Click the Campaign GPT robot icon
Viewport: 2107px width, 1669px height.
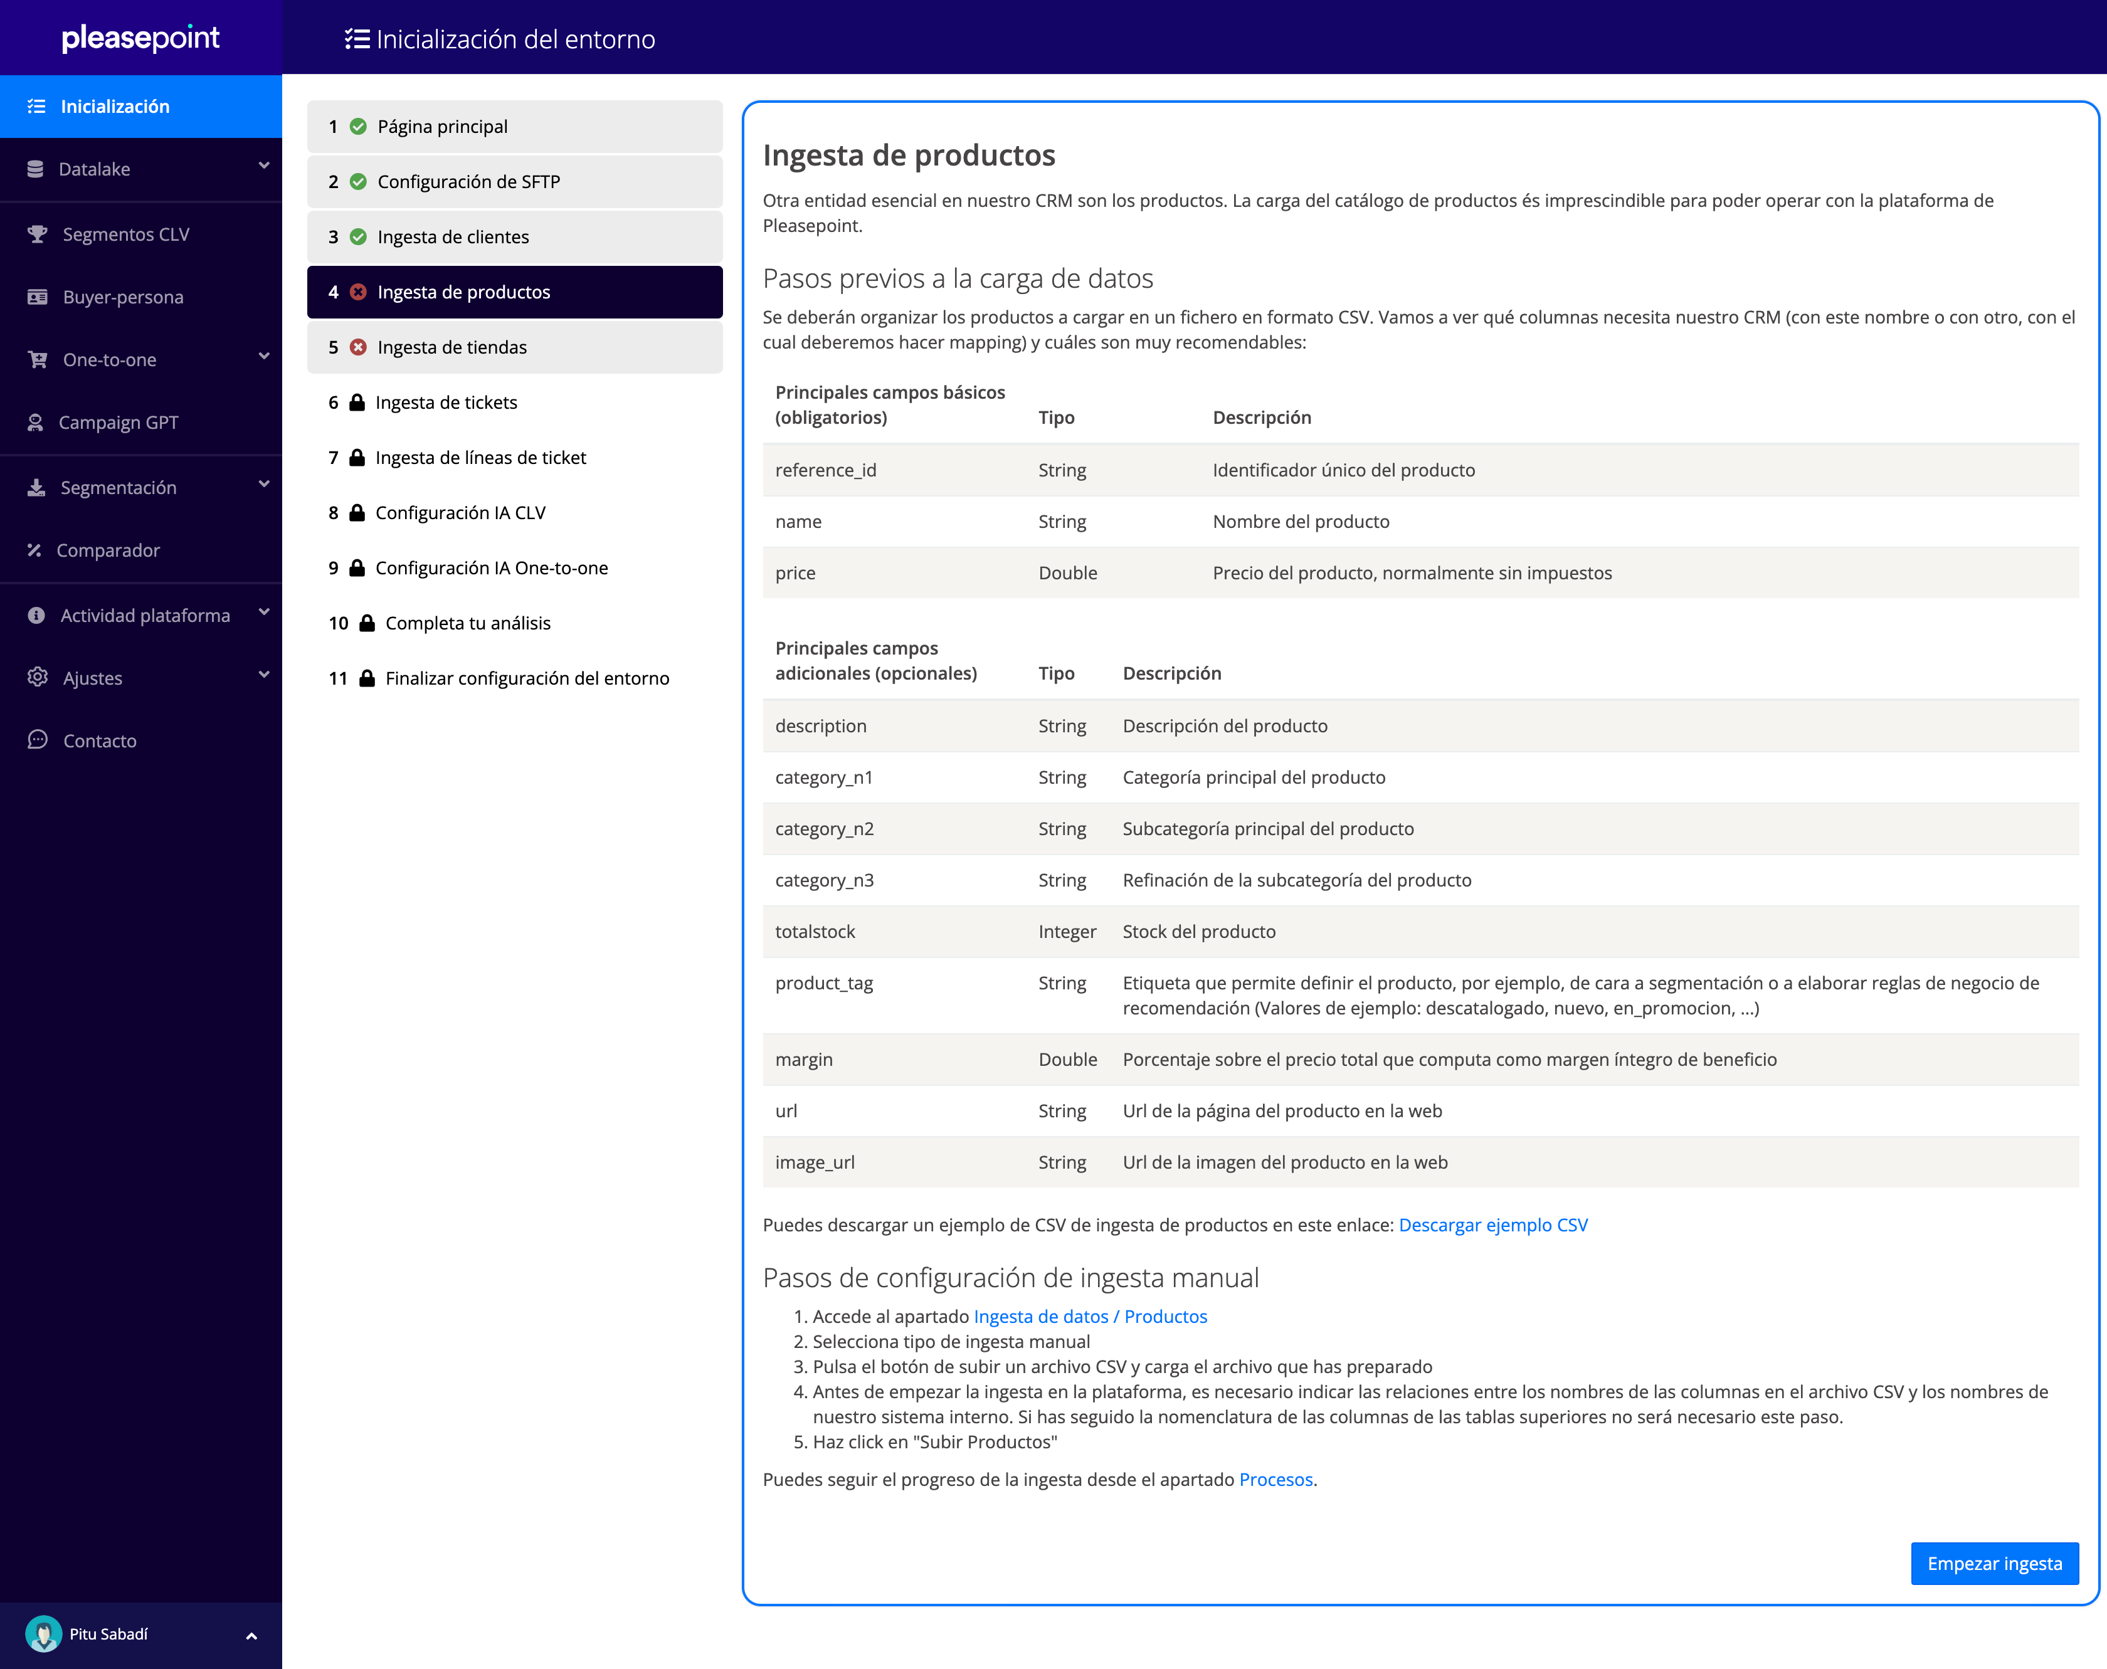coord(35,422)
